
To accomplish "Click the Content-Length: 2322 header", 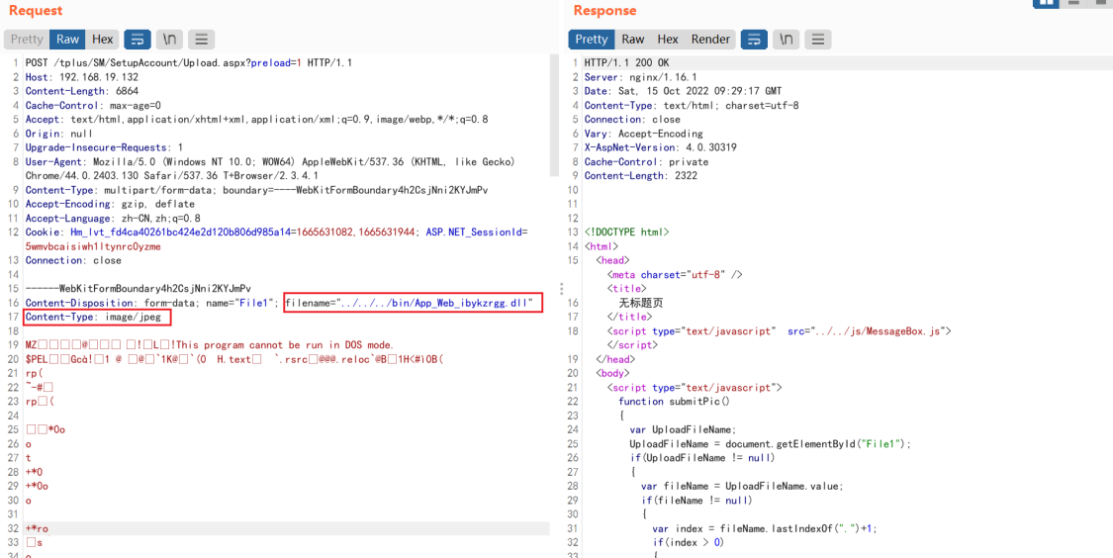I will (640, 176).
